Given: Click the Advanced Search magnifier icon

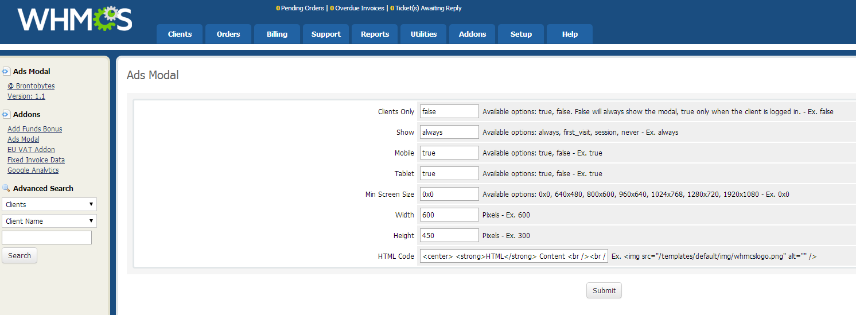Looking at the screenshot, I should pyautogui.click(x=6, y=189).
